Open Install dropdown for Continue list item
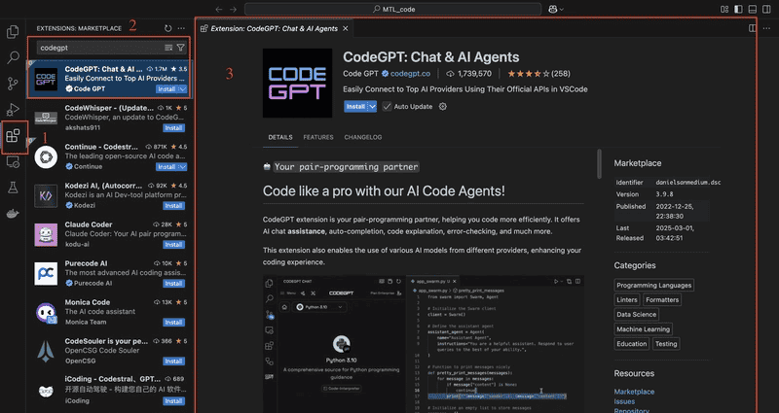 (x=182, y=166)
